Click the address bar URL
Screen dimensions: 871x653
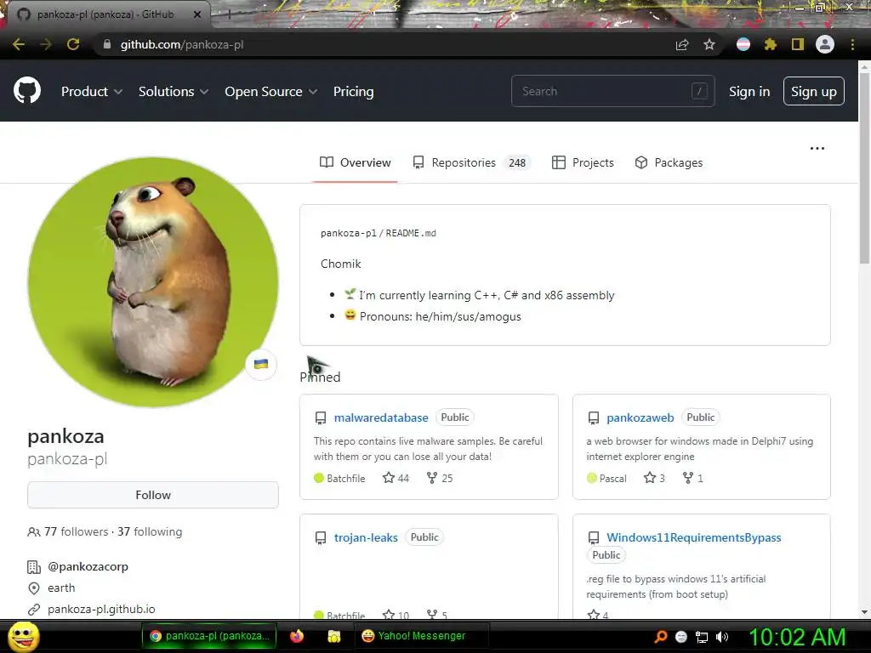click(182, 44)
